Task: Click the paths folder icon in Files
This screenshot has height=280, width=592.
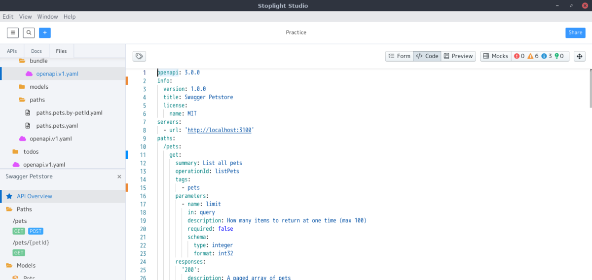Action: pyautogui.click(x=22, y=100)
